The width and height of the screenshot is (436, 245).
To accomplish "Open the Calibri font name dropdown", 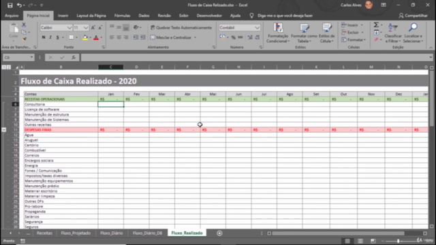I will click(x=69, y=27).
